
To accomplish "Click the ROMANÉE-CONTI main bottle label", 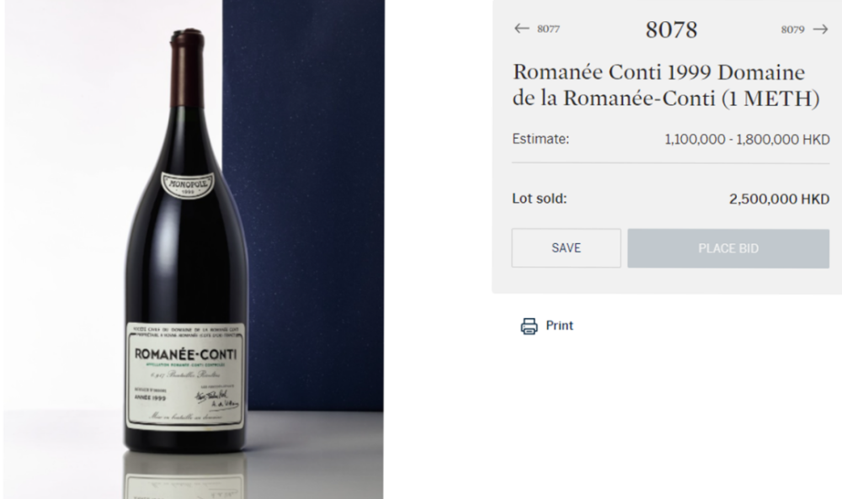I will (x=185, y=377).
